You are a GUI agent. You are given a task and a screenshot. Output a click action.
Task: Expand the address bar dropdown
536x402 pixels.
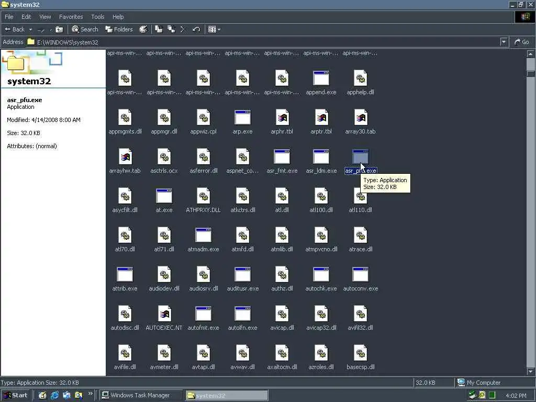tap(504, 42)
